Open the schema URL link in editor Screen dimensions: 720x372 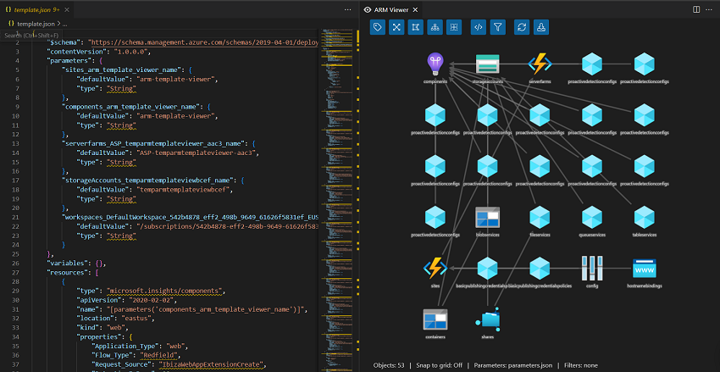203,42
